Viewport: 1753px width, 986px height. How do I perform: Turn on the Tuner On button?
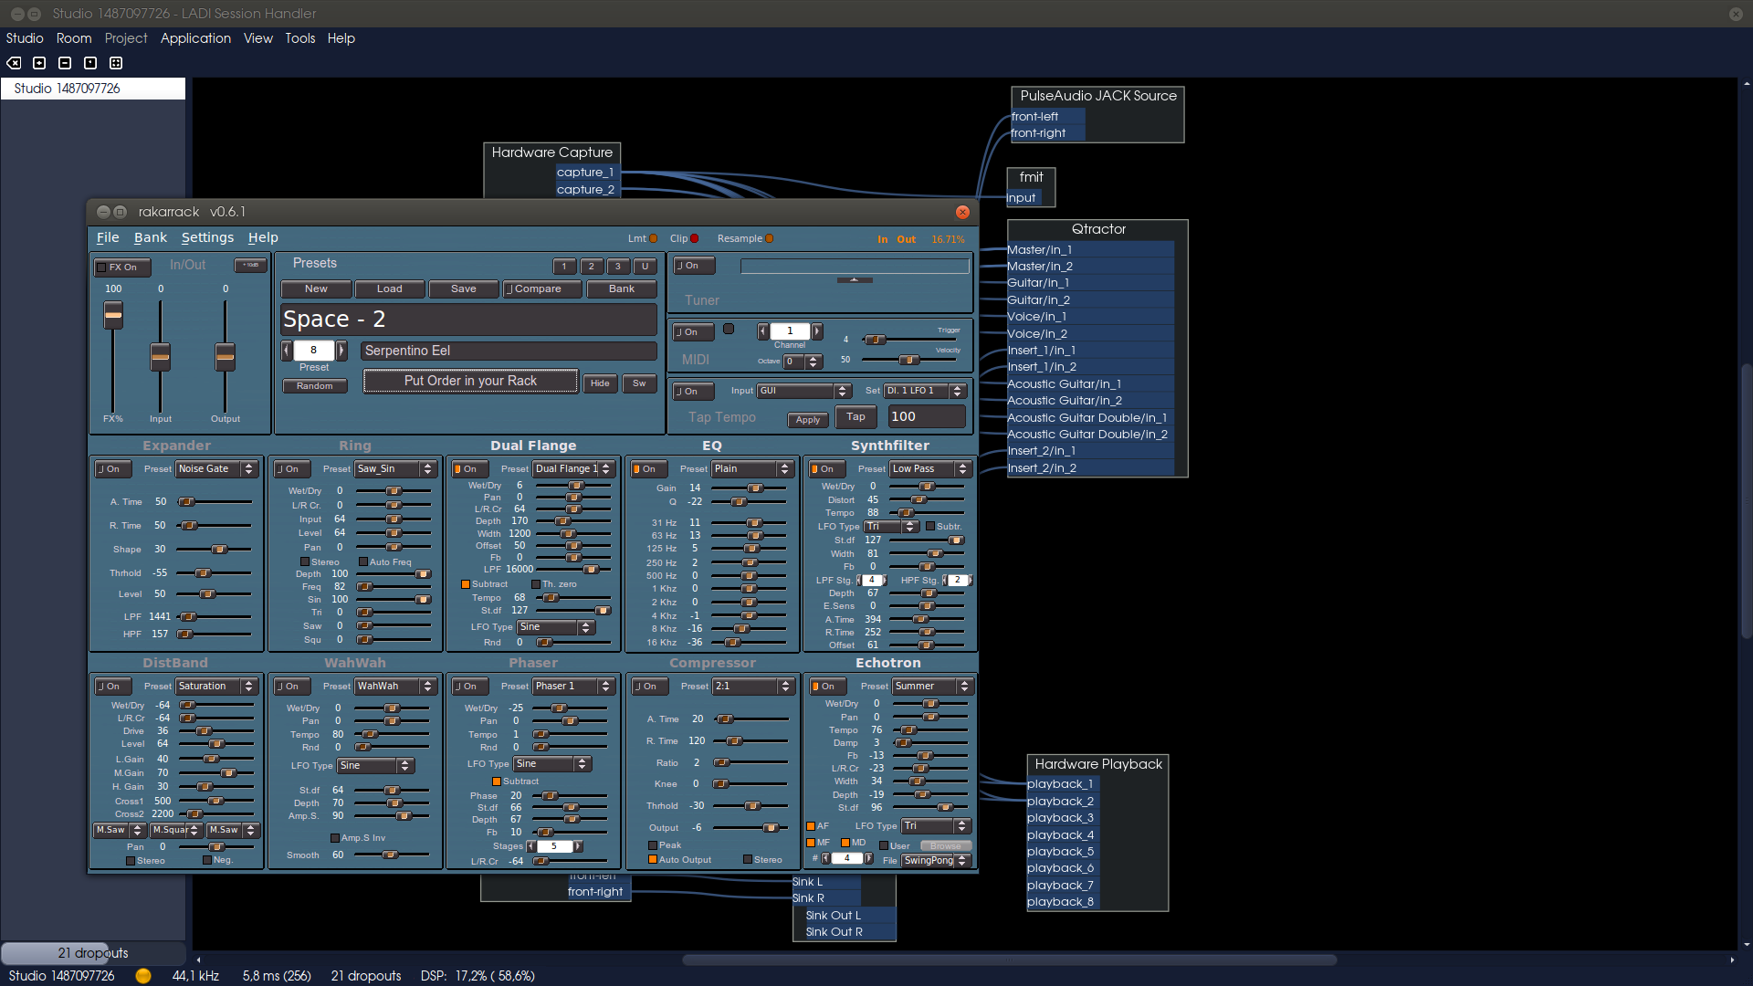[694, 266]
